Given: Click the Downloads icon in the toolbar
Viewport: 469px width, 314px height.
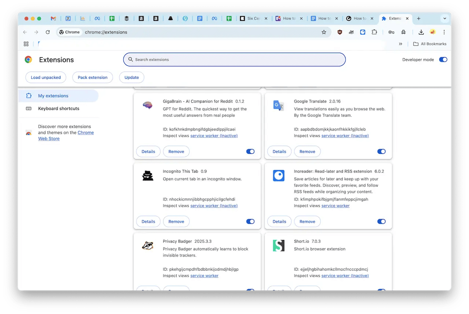Looking at the screenshot, I should [x=421, y=32].
